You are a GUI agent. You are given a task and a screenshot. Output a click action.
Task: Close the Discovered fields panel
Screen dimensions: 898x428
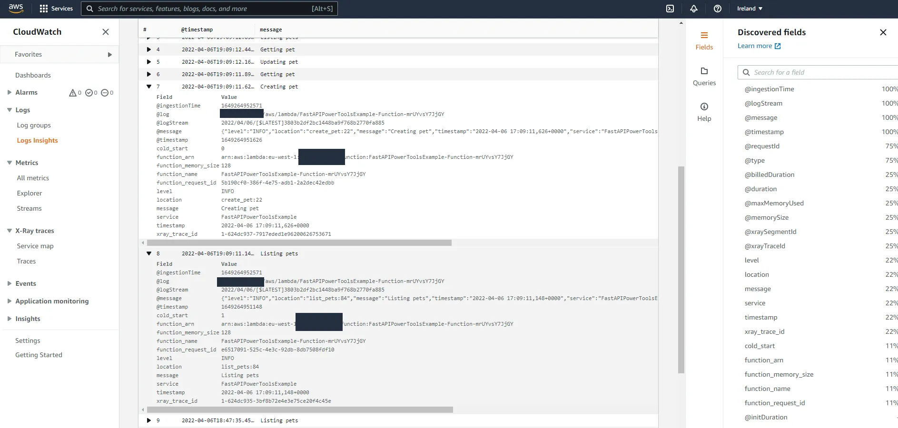883,32
